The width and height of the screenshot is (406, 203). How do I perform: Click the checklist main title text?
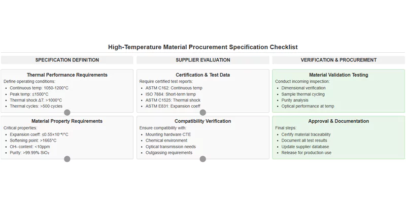pyautogui.click(x=203, y=47)
